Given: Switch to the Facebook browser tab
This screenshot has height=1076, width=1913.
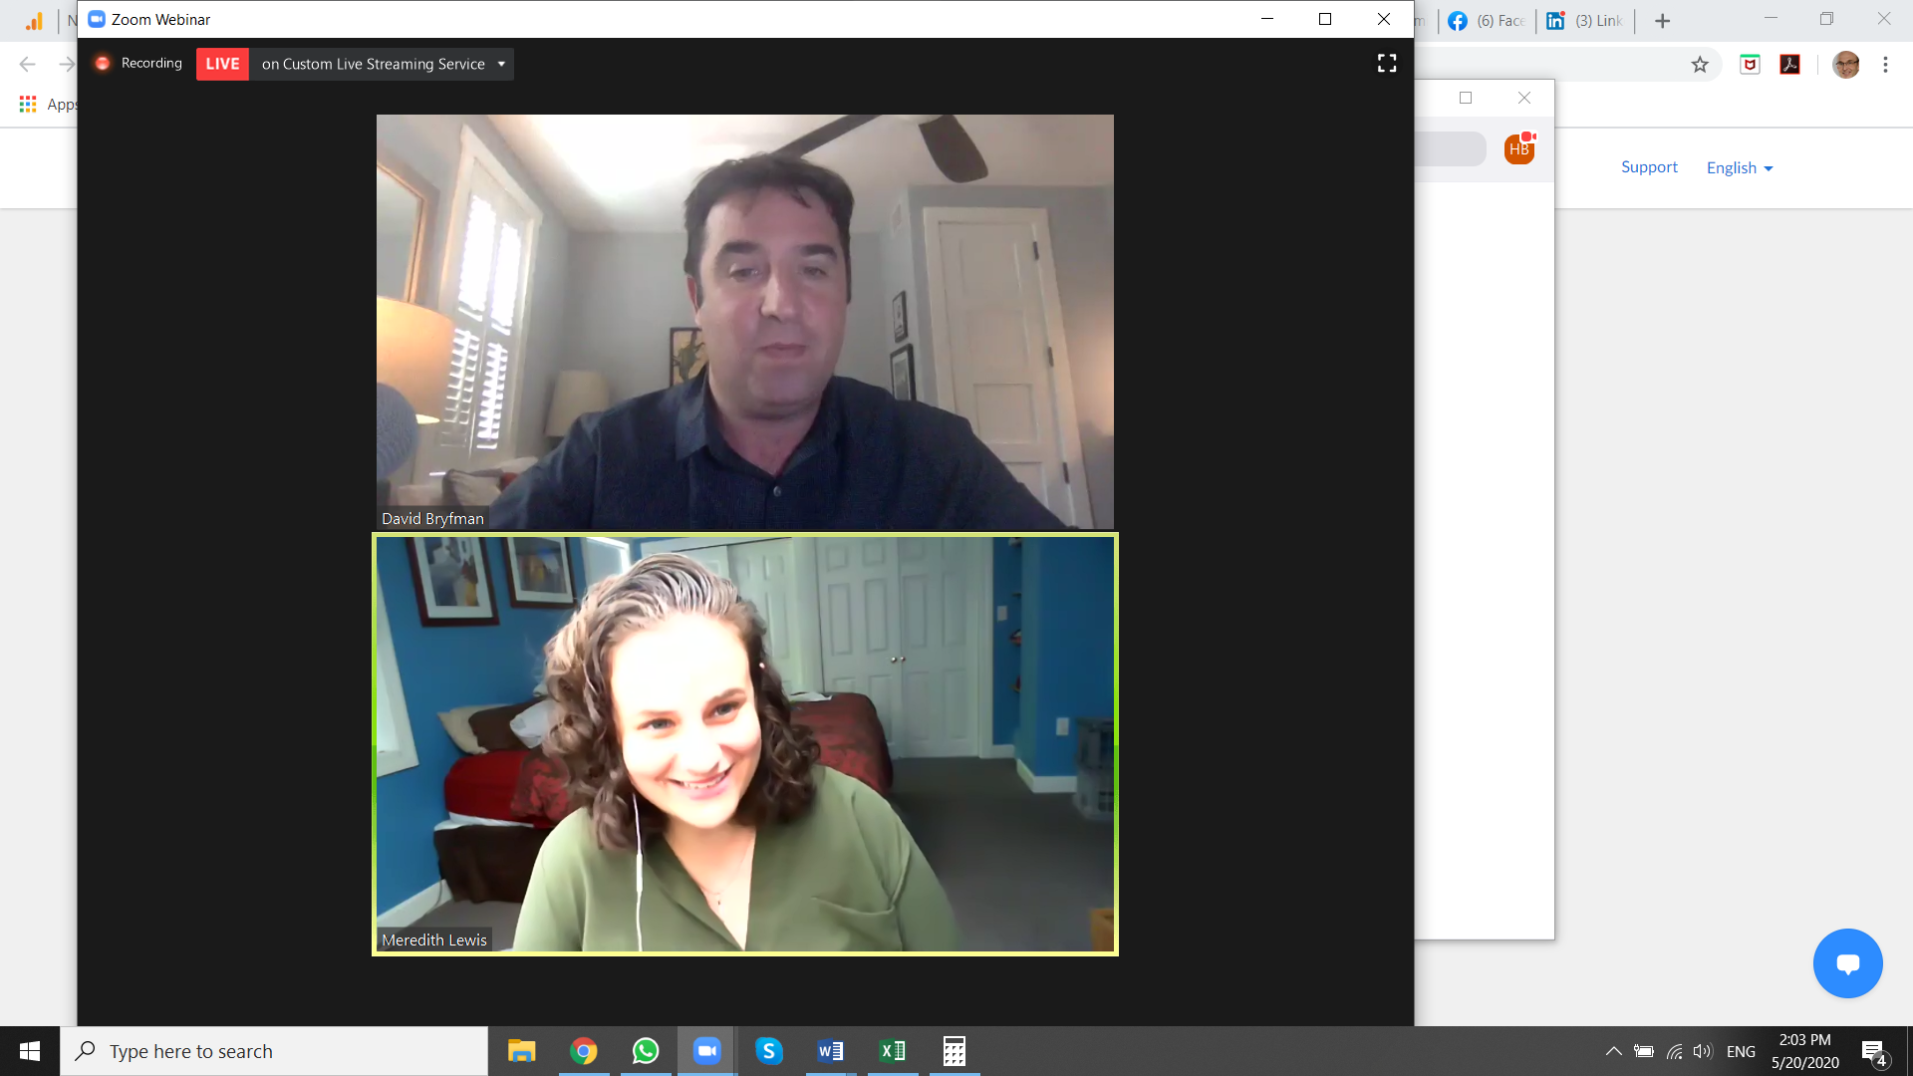Looking at the screenshot, I should [x=1487, y=21].
